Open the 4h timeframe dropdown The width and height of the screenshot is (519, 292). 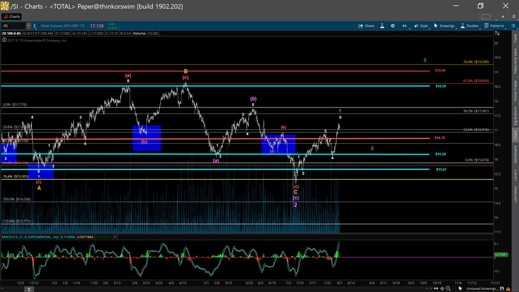[404, 25]
